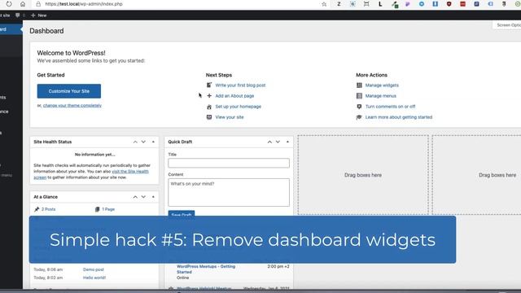Move At a Glance widget up
The image size is (521, 293).
coord(135,197)
